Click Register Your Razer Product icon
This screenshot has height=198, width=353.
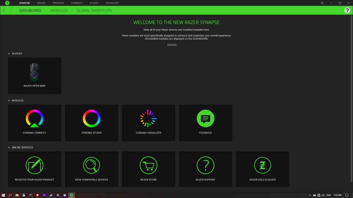tap(34, 165)
